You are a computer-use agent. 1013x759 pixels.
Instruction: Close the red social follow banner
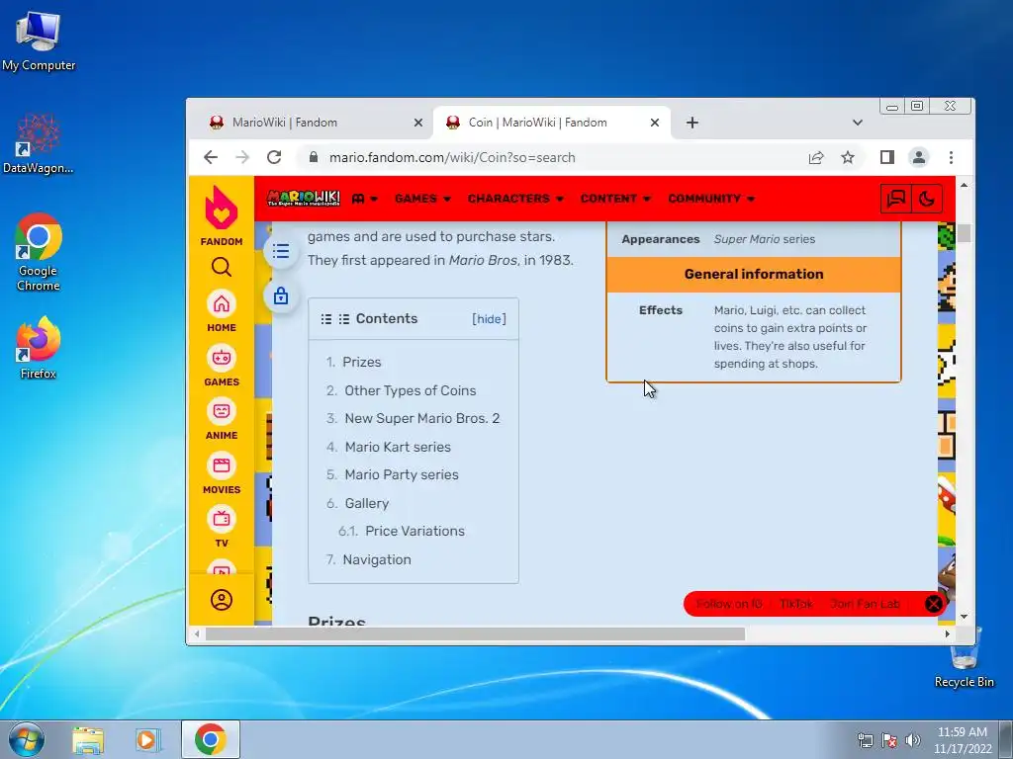coord(934,604)
